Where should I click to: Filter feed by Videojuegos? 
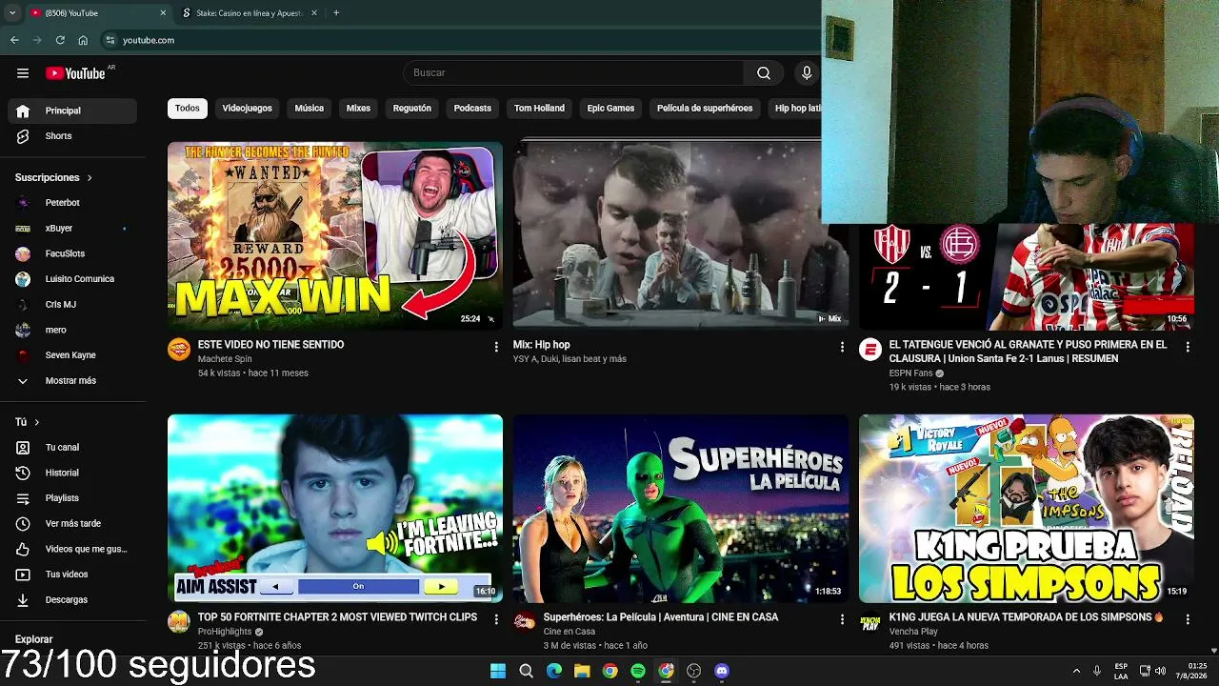pos(248,109)
